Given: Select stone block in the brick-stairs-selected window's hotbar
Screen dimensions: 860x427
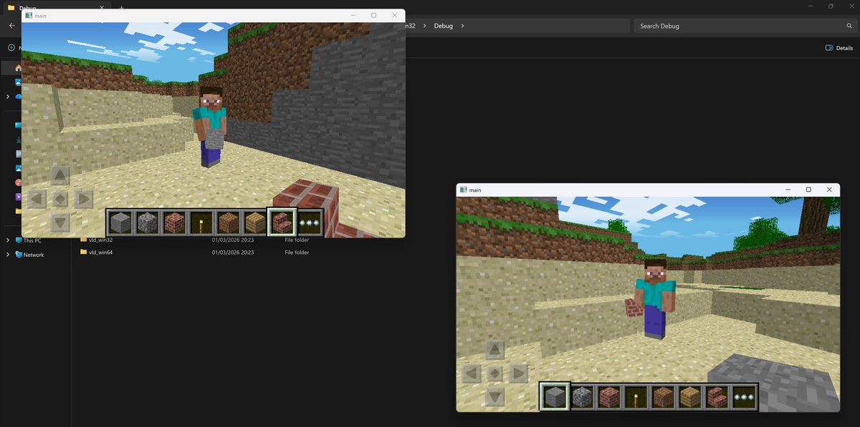Looking at the screenshot, I should [120, 222].
